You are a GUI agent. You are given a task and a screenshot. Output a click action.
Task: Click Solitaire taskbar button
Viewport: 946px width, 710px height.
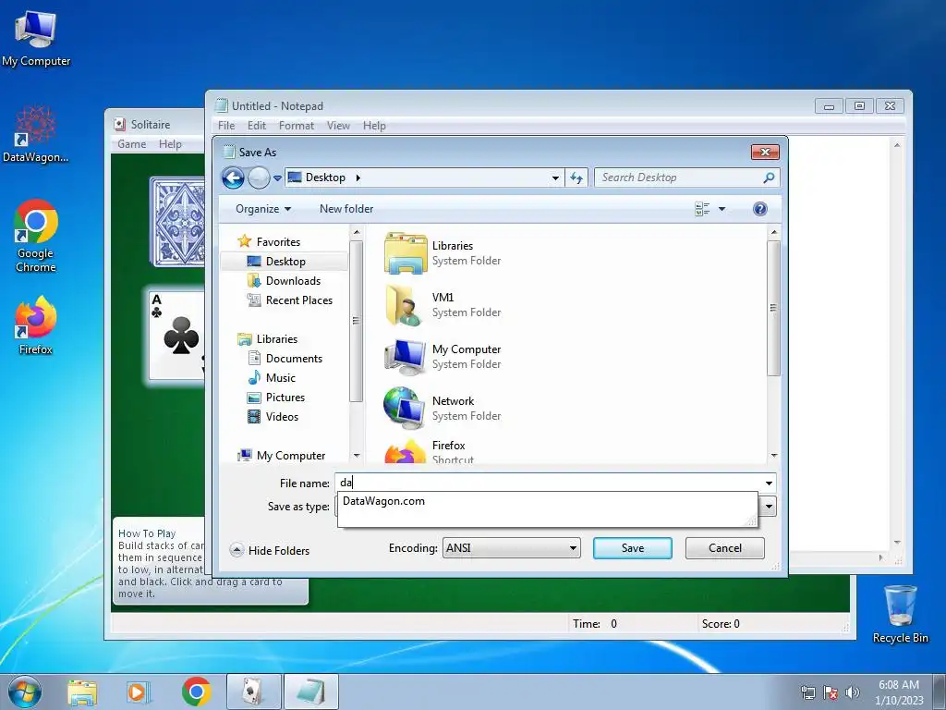click(253, 692)
